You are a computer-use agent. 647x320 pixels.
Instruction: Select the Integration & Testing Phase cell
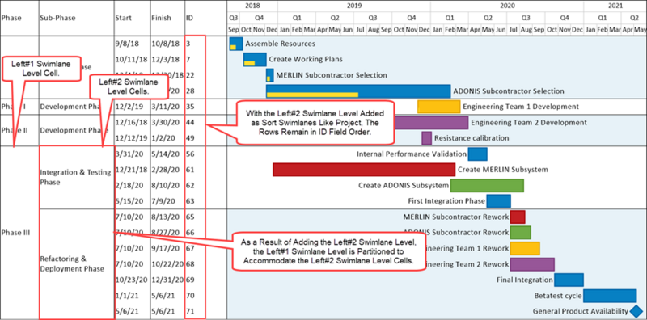point(76,177)
